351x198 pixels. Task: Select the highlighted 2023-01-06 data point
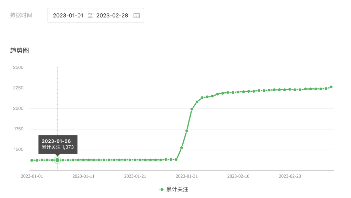coord(58,160)
